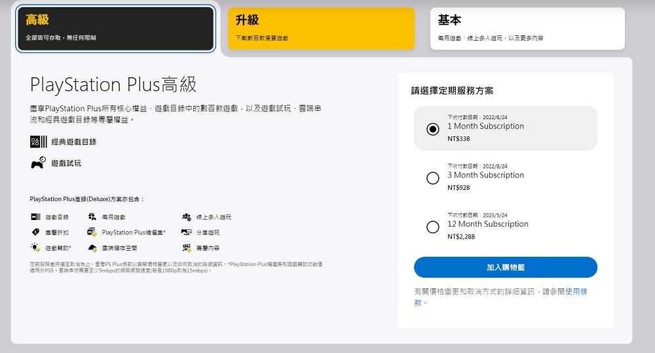Click the 遊戲目錄 label in benefits list
This screenshot has height=353, width=655.
[57, 217]
